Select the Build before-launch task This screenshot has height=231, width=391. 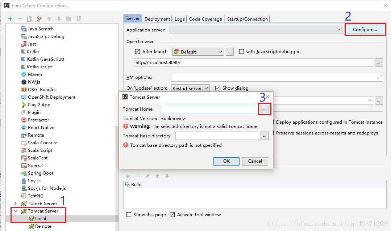tap(255, 184)
